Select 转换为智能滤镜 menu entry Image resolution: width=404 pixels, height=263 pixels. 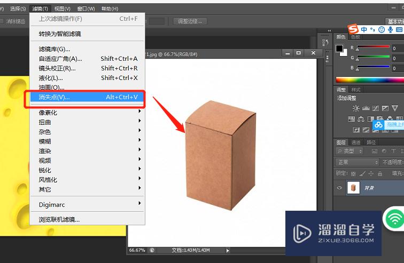tap(88, 34)
